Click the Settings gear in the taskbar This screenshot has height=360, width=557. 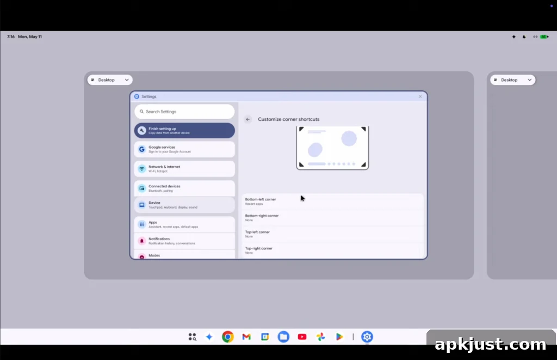click(x=367, y=337)
